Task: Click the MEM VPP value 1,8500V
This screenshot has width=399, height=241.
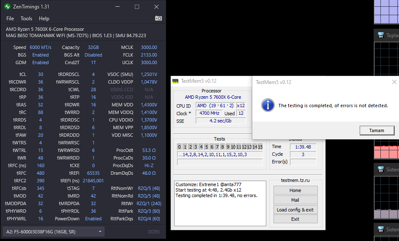Action: tap(149, 127)
